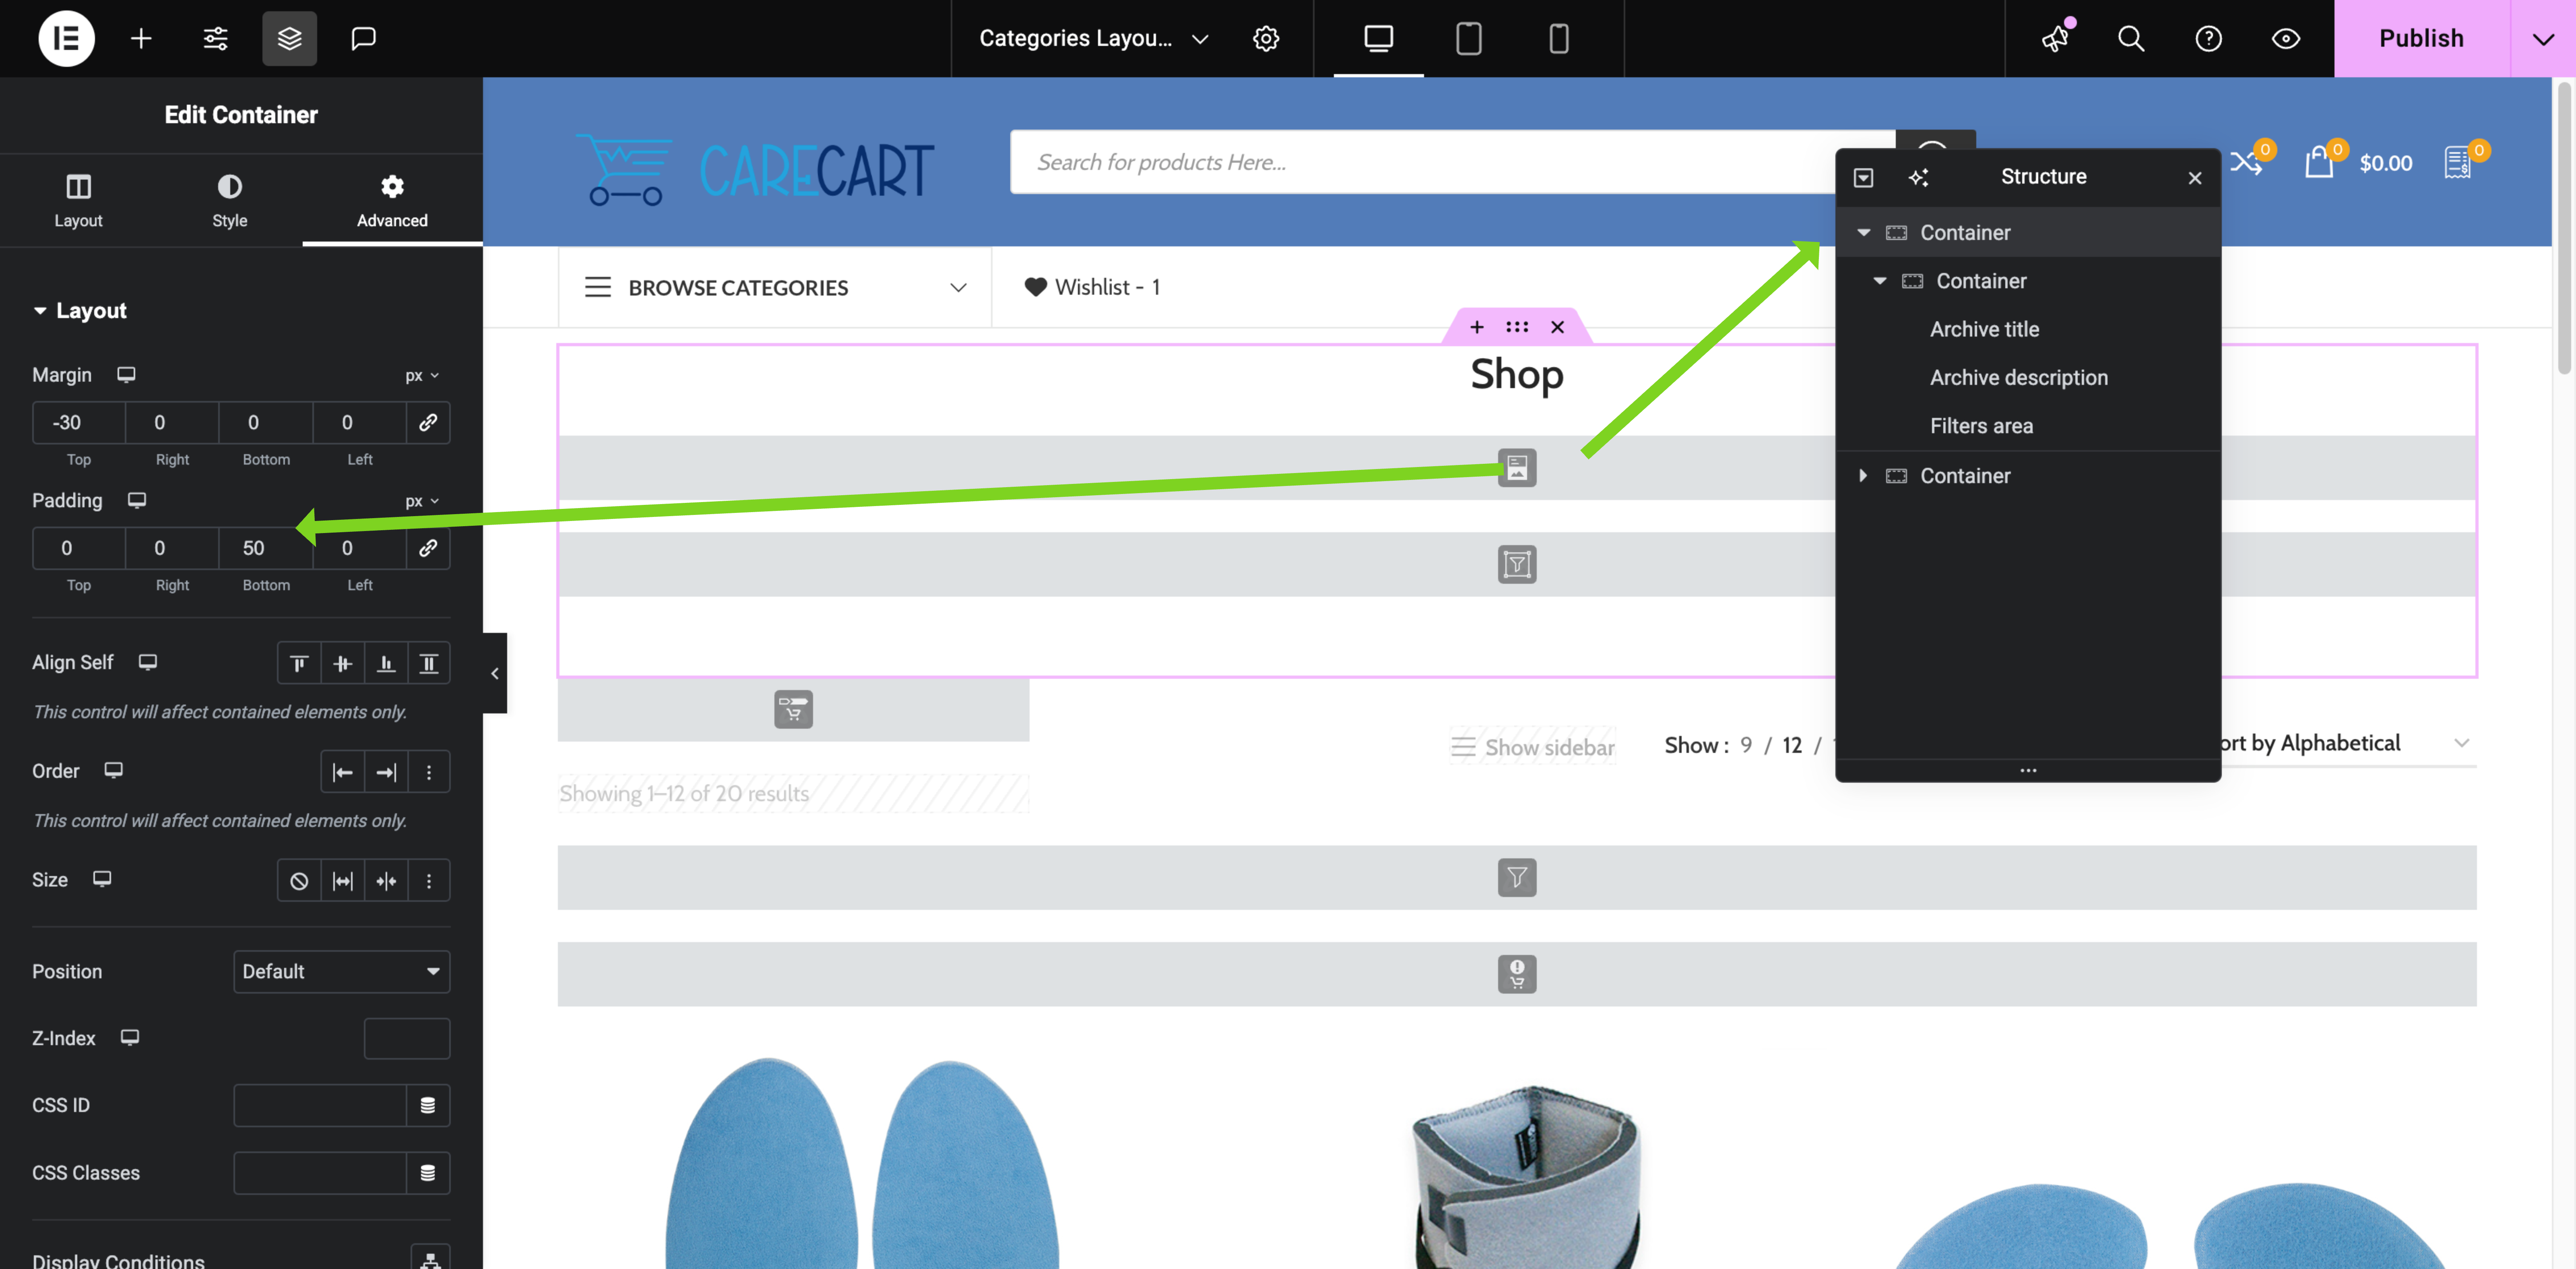Switch to the Layout tab
The height and width of the screenshot is (1269, 2576).
(78, 200)
